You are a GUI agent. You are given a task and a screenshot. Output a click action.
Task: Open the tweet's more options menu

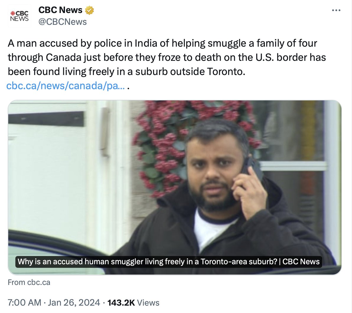pyautogui.click(x=336, y=11)
